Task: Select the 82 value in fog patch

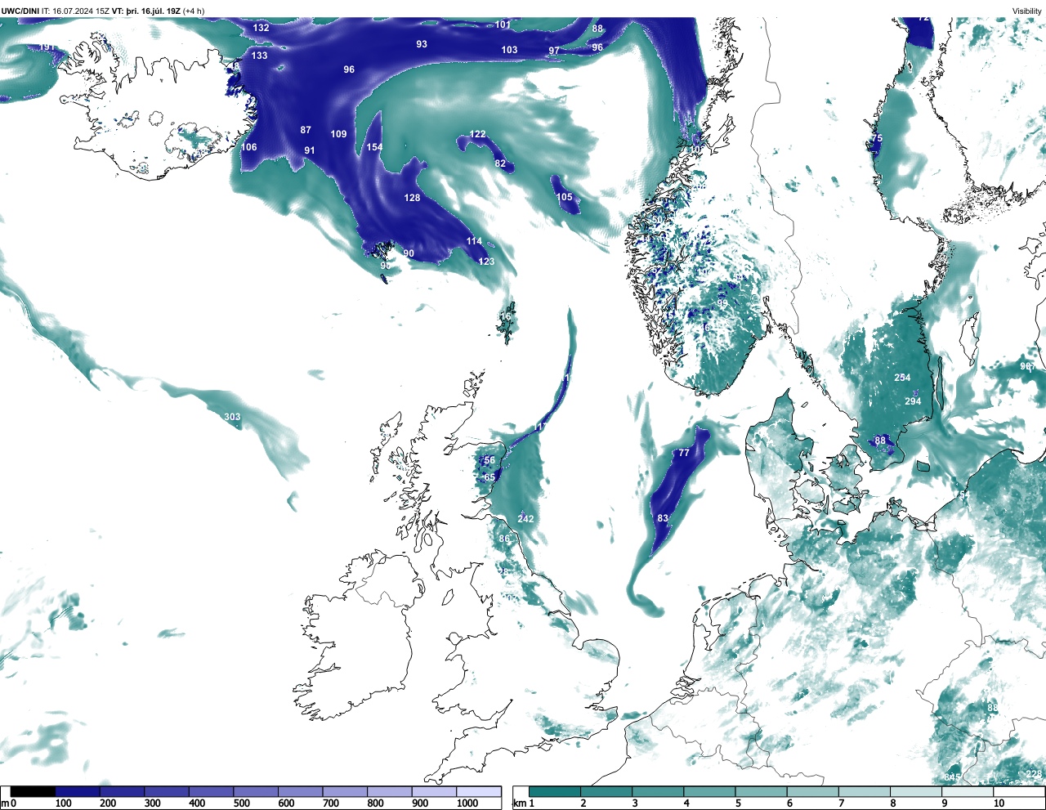Action: pyautogui.click(x=500, y=163)
